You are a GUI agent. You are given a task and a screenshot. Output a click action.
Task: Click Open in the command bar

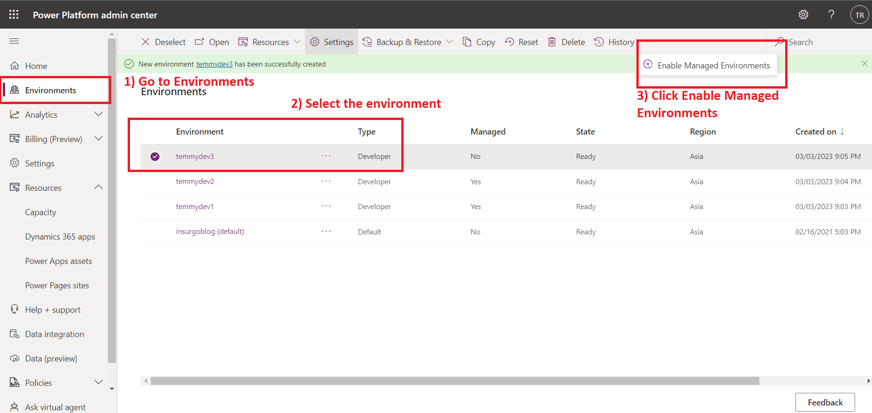212,42
